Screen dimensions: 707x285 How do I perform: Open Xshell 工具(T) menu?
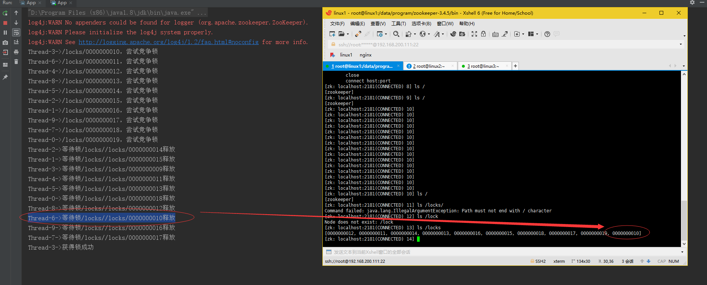(x=399, y=24)
